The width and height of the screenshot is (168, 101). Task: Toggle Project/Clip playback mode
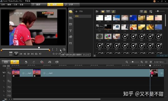[x=11, y=53]
